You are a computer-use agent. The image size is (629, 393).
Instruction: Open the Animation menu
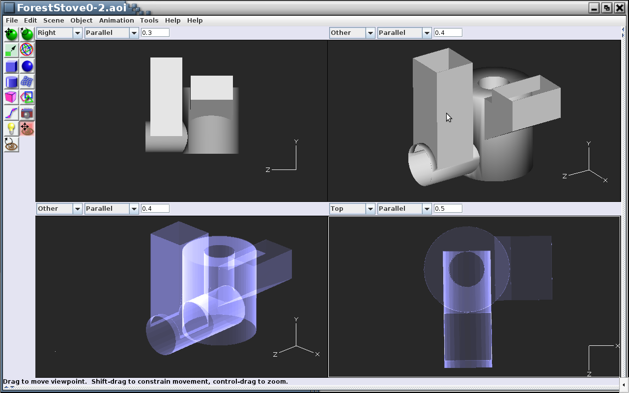pos(116,20)
